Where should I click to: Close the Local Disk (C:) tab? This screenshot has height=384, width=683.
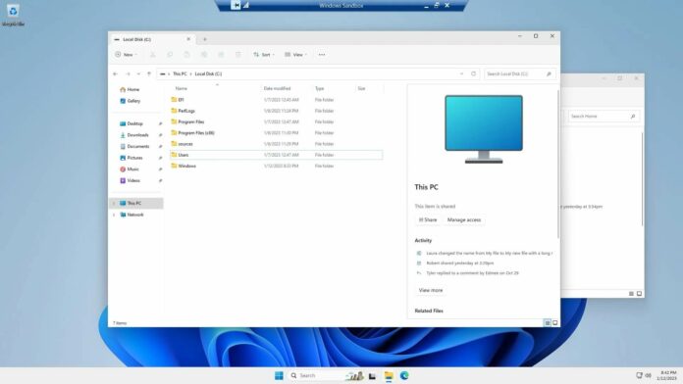(188, 39)
